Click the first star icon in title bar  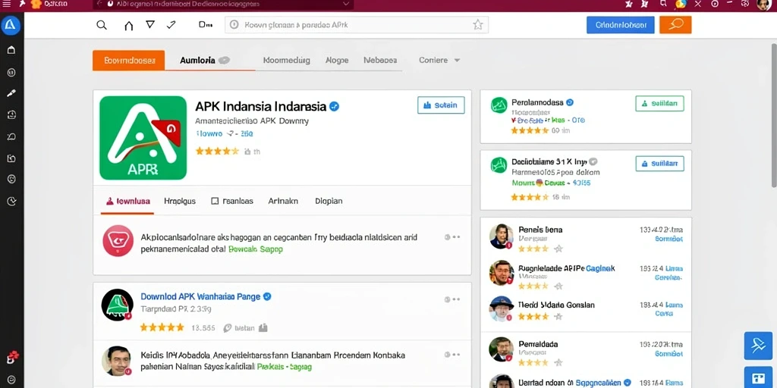point(629,4)
